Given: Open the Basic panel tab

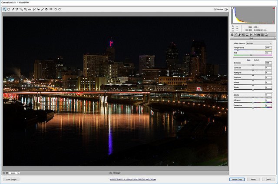Looking at the screenshot, I should (232, 34).
